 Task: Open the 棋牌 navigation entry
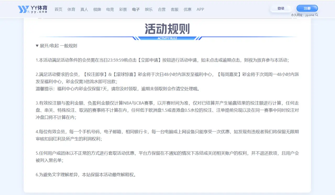click(x=97, y=9)
